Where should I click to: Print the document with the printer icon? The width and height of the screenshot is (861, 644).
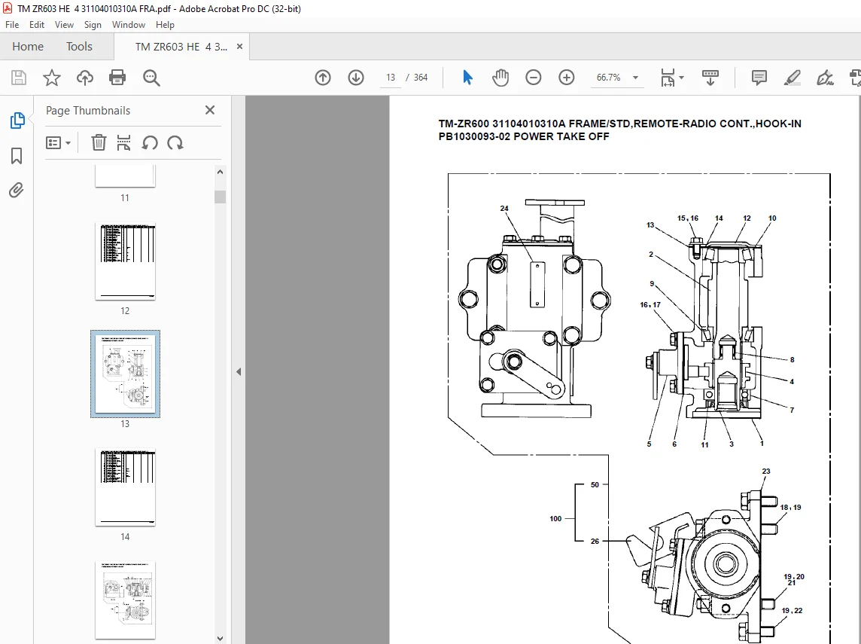(x=117, y=78)
